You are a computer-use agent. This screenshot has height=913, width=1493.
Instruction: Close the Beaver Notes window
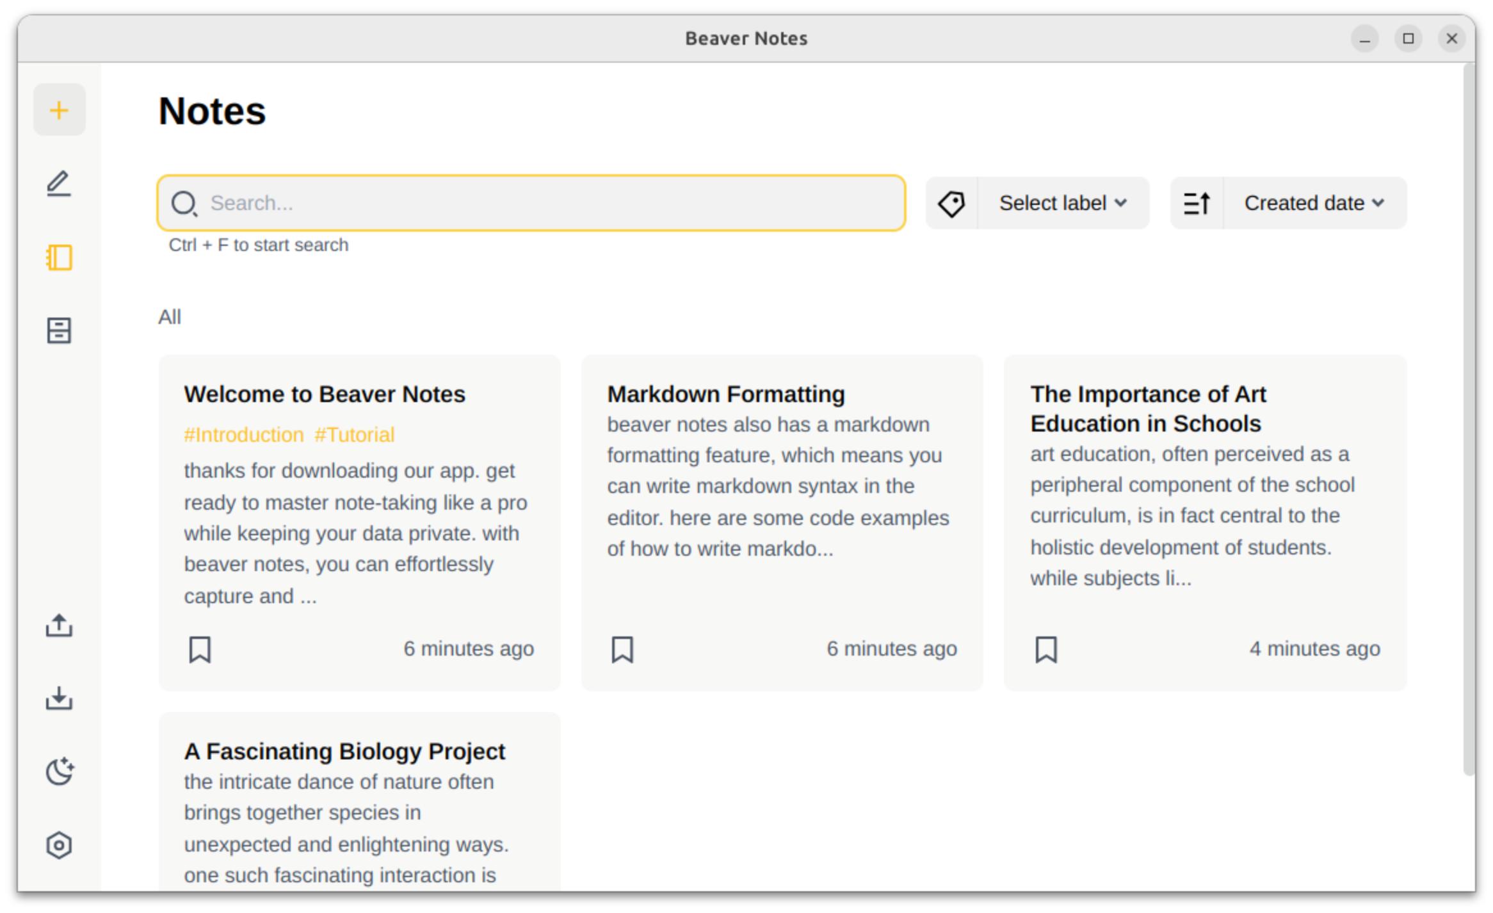pos(1451,39)
